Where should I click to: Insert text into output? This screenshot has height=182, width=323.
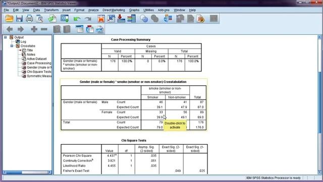coord(100,29)
